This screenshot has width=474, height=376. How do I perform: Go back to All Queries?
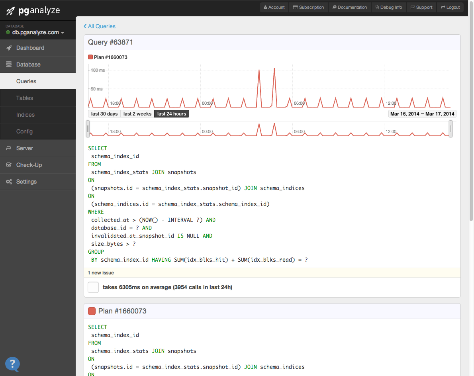(x=100, y=26)
